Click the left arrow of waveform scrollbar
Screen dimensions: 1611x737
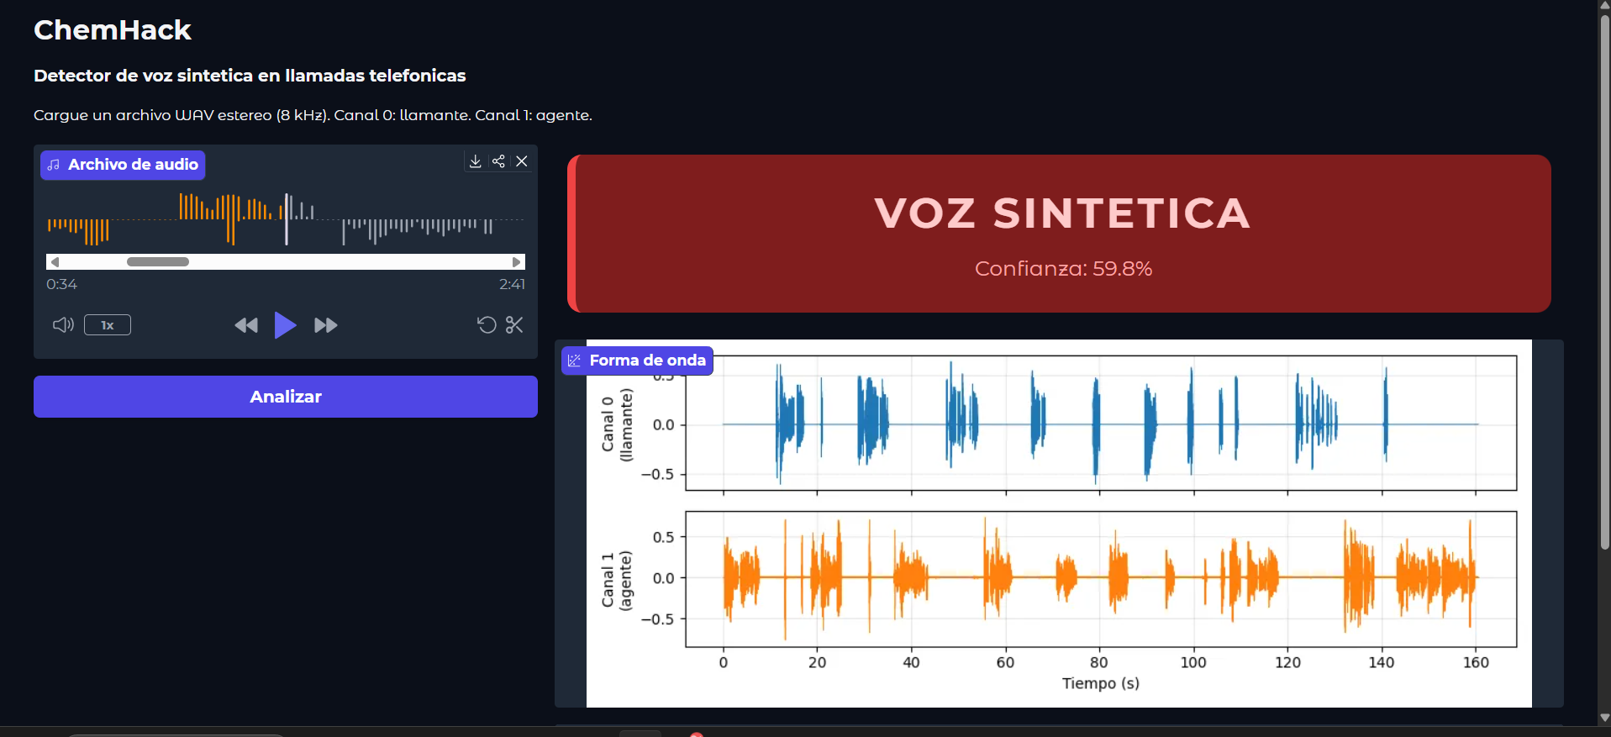[x=55, y=261]
